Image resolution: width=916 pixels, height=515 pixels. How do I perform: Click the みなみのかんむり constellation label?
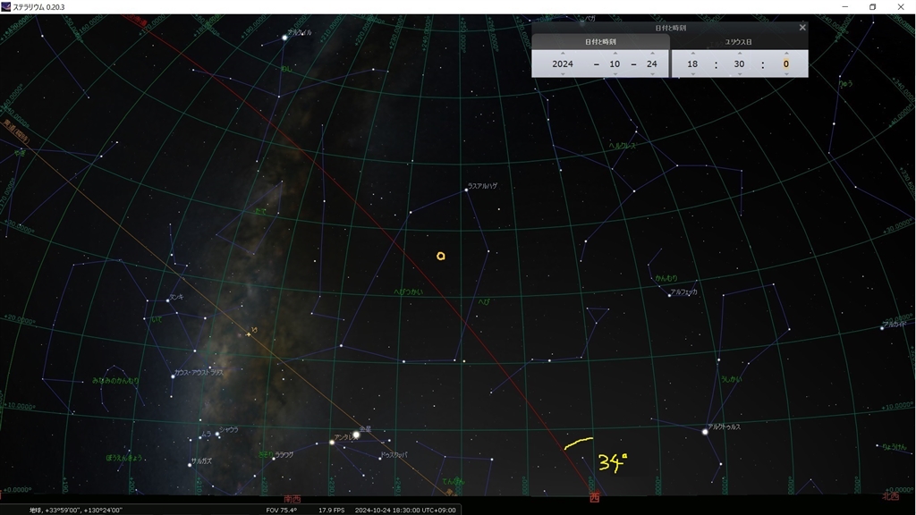click(115, 381)
